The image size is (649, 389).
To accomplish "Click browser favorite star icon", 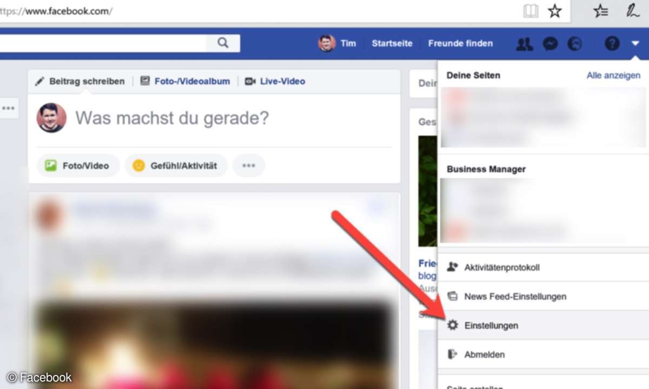I will (x=555, y=11).
